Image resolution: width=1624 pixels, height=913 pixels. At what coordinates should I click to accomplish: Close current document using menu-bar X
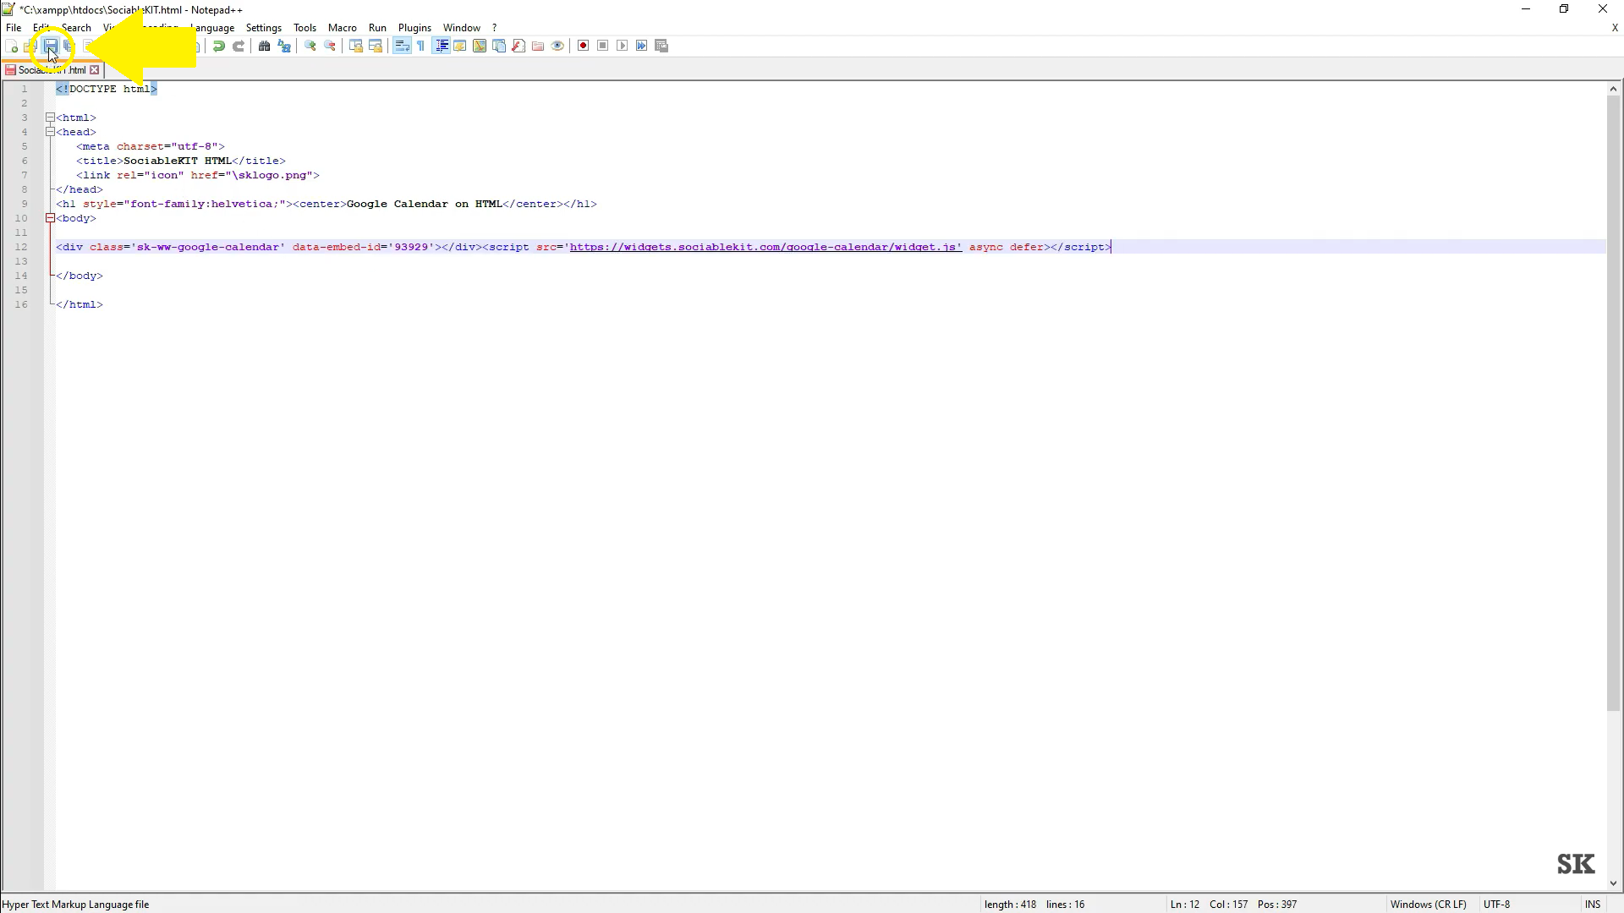1614,28
